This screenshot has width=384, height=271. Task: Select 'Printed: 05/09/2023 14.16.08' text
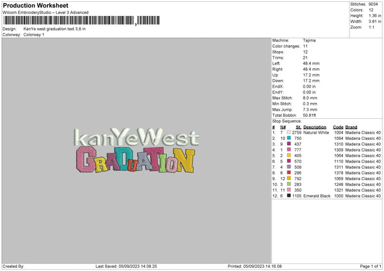click(255, 267)
